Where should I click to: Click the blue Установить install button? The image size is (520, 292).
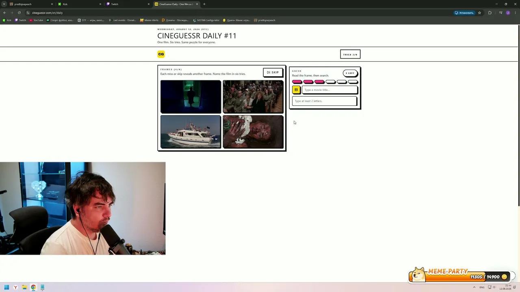pos(464,13)
